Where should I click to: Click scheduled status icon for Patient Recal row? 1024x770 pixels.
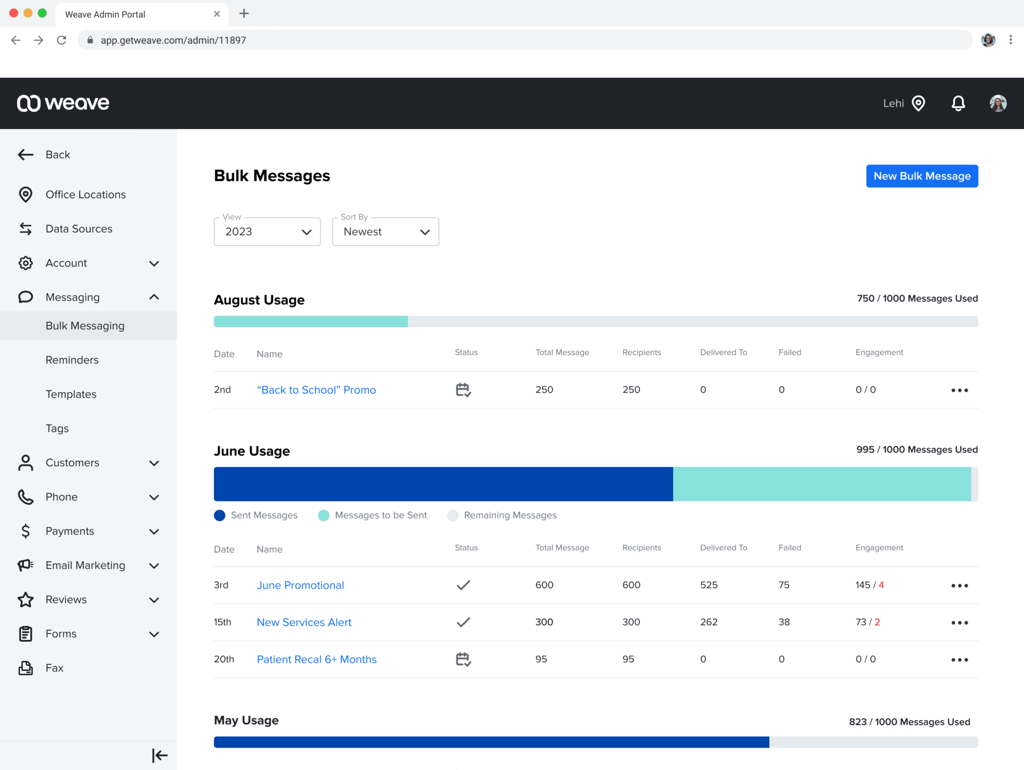pyautogui.click(x=463, y=659)
